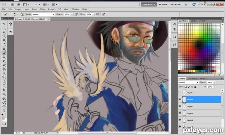The height and width of the screenshot is (135, 225).
Task: Select the Zoom magnifier tool
Action: coord(4,111)
